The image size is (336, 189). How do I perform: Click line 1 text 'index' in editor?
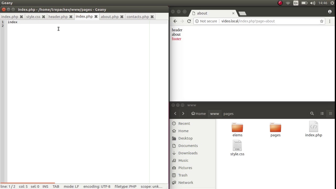pyautogui.click(x=13, y=22)
